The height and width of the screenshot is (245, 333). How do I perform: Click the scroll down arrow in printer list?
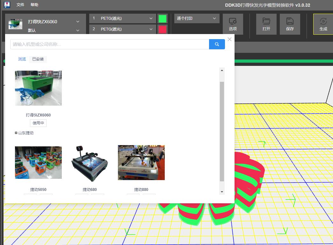pos(222,192)
